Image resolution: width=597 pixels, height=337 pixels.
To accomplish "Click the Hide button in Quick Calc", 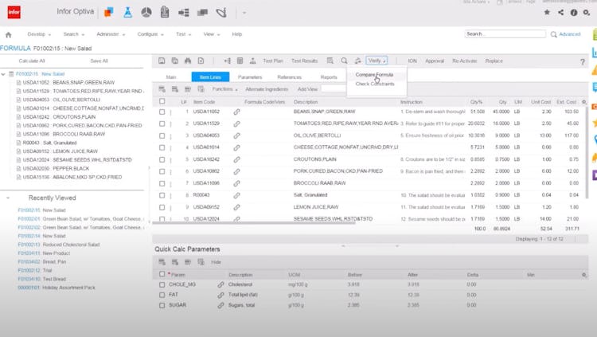I will pyautogui.click(x=216, y=262).
